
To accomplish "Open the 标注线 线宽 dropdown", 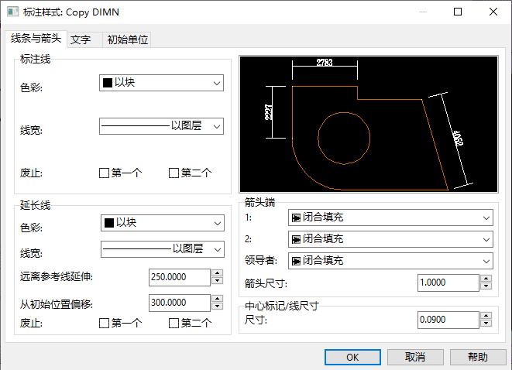I will (161, 125).
